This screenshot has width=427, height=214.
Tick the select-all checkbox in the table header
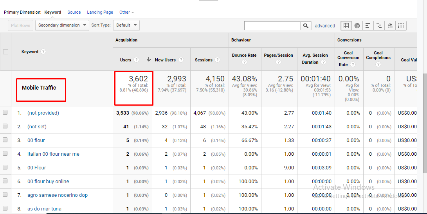tap(5, 52)
